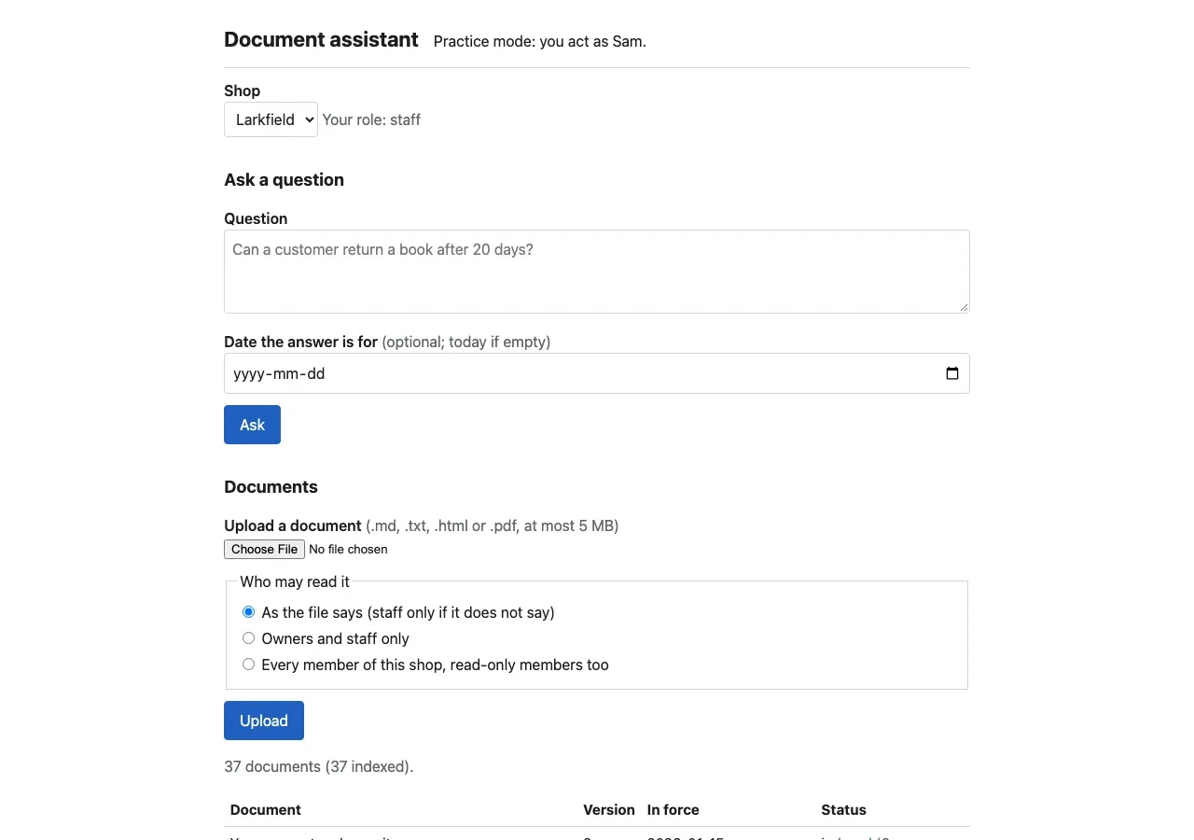Screen dimensions: 1194x840
Task: Click the 'In force' column header
Action: point(673,809)
